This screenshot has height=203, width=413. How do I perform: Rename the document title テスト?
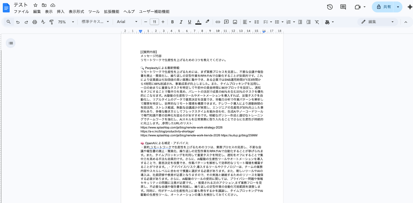tap(21, 5)
